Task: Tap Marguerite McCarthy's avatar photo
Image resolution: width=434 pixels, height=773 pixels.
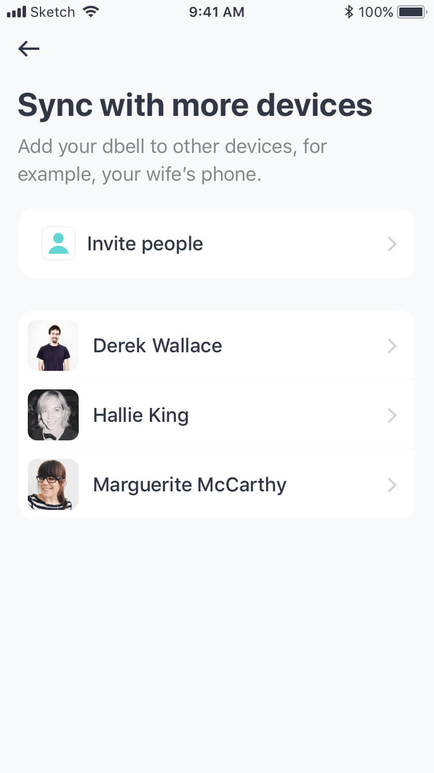Action: tap(53, 484)
